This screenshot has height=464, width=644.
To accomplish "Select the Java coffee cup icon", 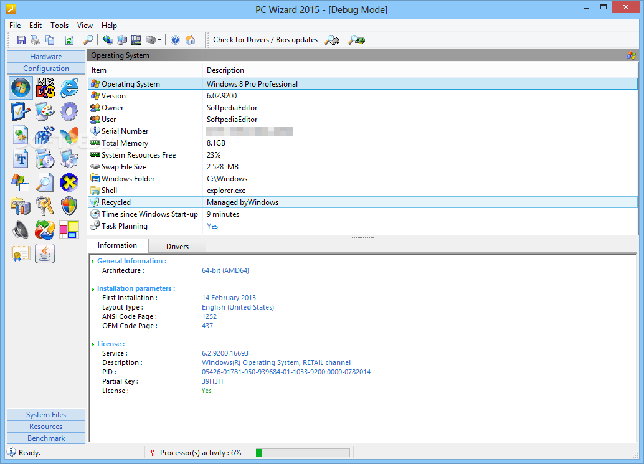I will [x=45, y=253].
